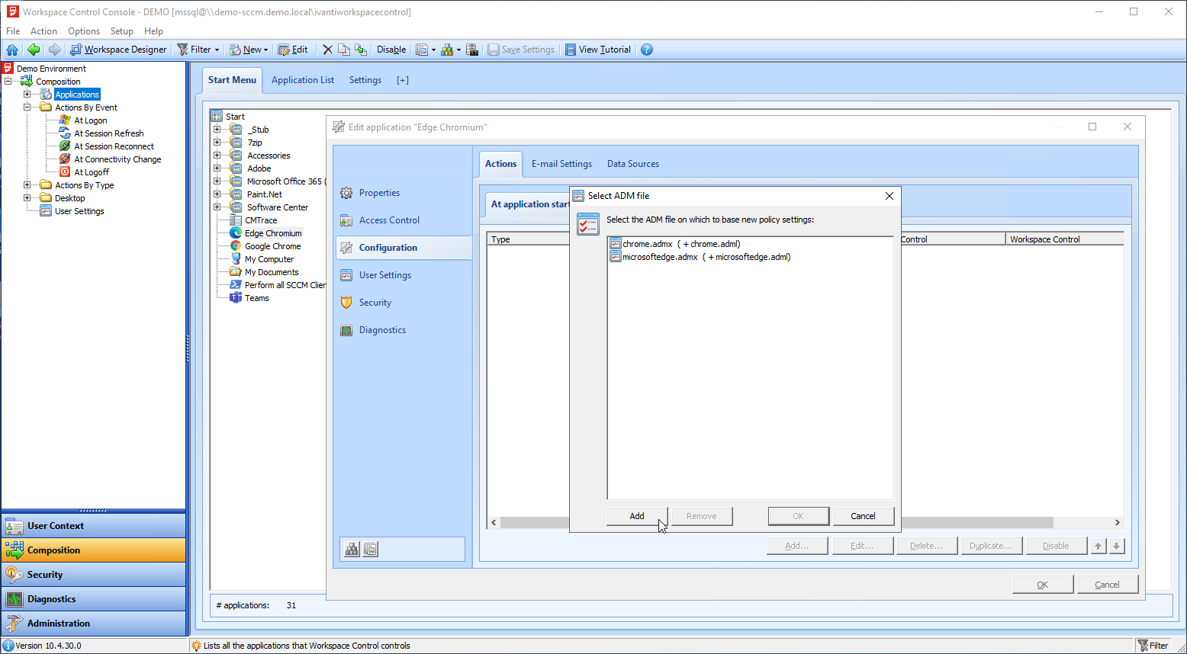Click the horizontal scrollbar right arrow

click(1117, 522)
